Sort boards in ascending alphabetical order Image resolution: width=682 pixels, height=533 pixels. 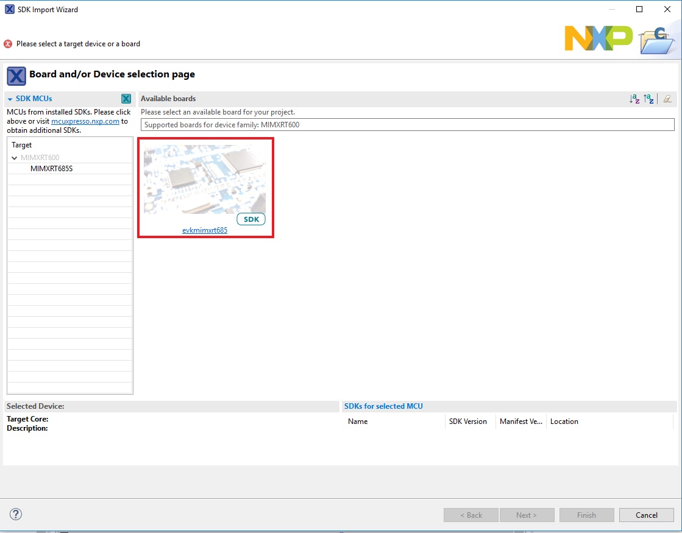[634, 99]
